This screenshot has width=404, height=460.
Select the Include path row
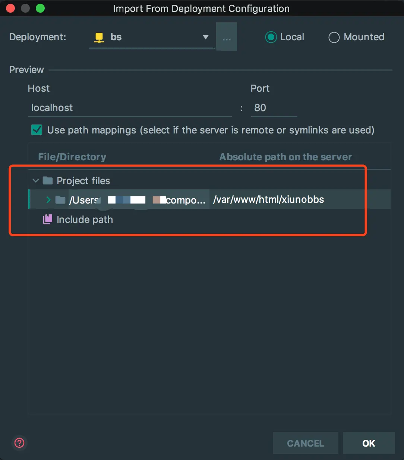[85, 220]
